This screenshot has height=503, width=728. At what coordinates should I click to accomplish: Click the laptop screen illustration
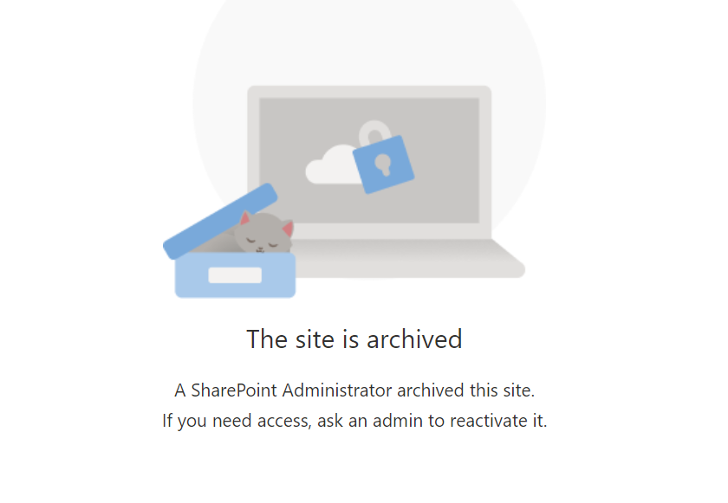pyautogui.click(x=369, y=160)
